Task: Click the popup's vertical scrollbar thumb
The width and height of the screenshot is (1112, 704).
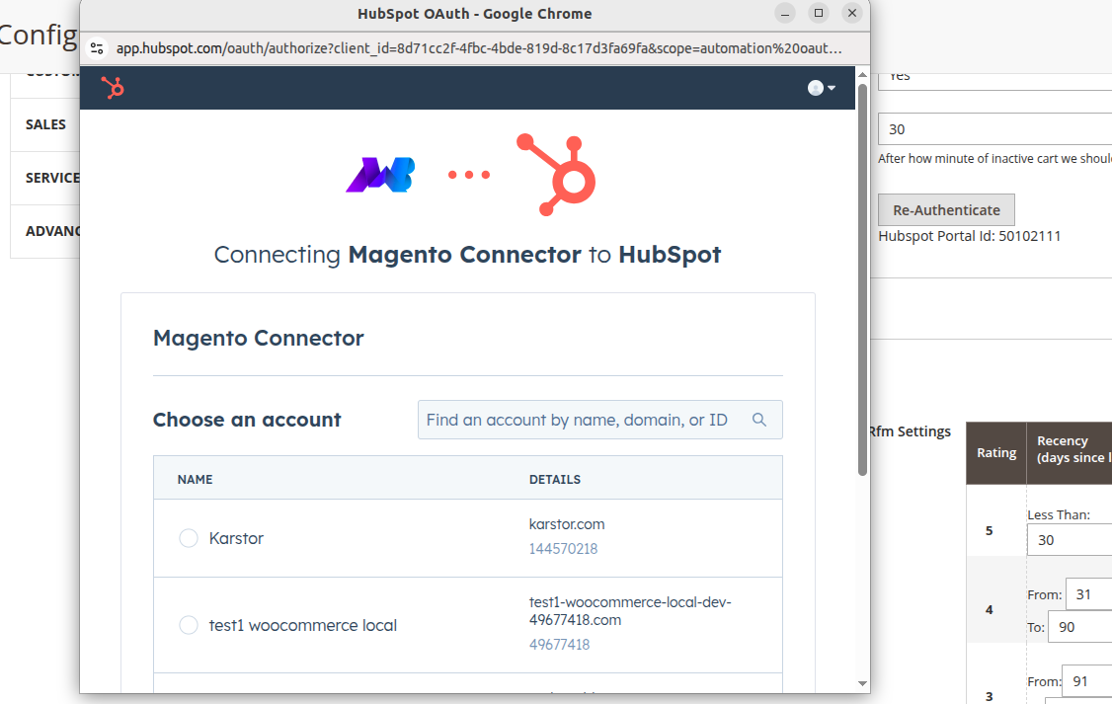Action: coord(862,276)
